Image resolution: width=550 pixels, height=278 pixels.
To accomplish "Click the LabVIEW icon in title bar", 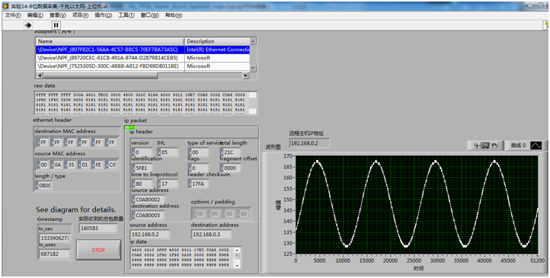I will (5, 6).
